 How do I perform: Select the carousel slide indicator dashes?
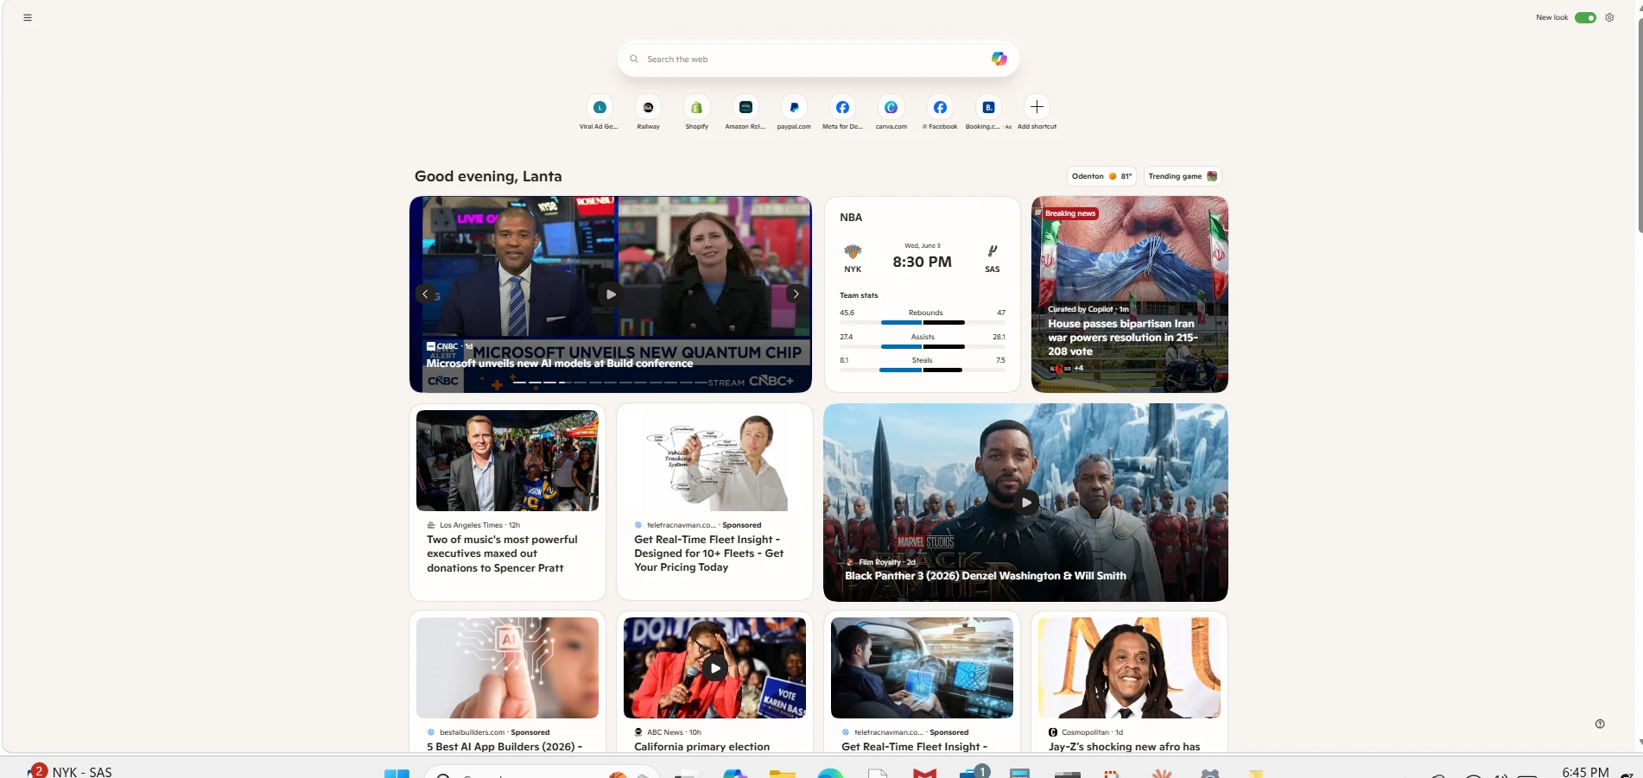pyautogui.click(x=610, y=382)
